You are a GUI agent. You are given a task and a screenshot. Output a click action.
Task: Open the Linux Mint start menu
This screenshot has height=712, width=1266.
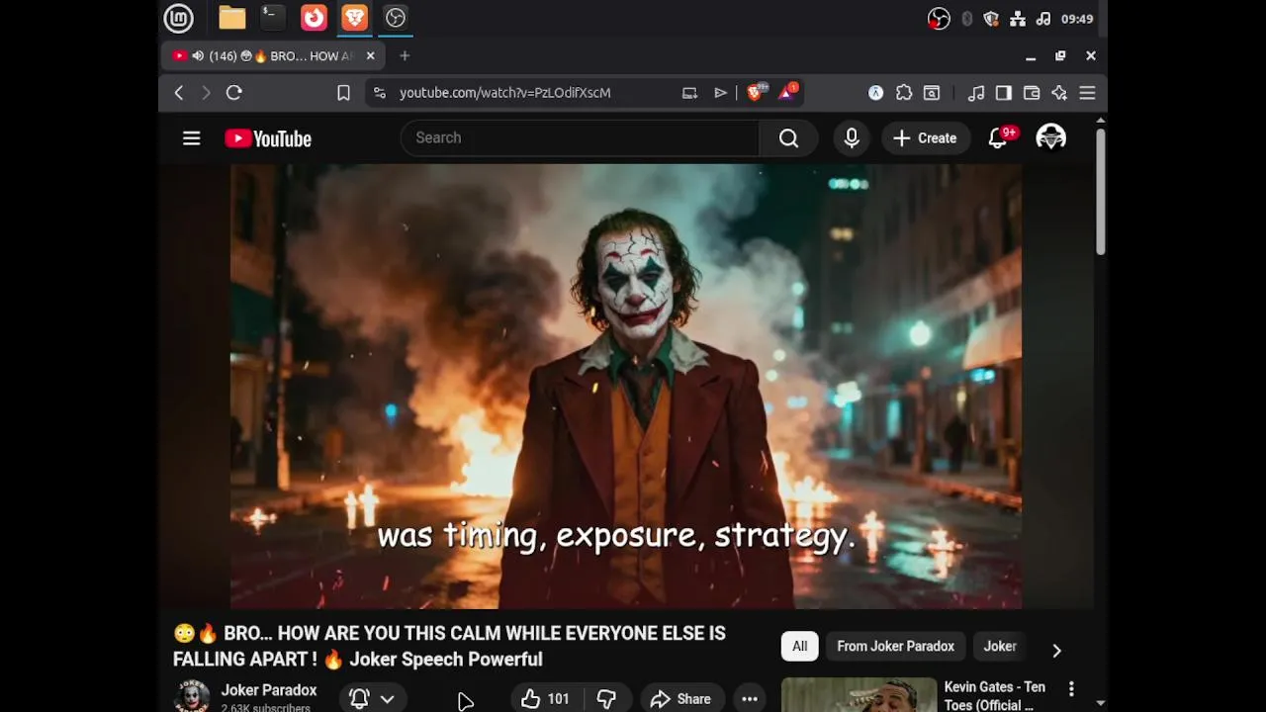[178, 18]
